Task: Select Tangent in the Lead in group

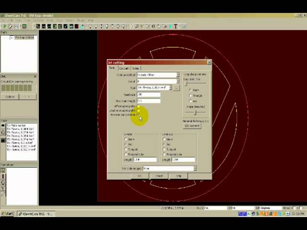Action: [126, 149]
